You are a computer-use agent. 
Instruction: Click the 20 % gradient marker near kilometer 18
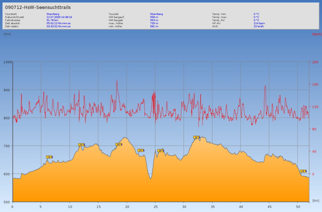point(119,144)
